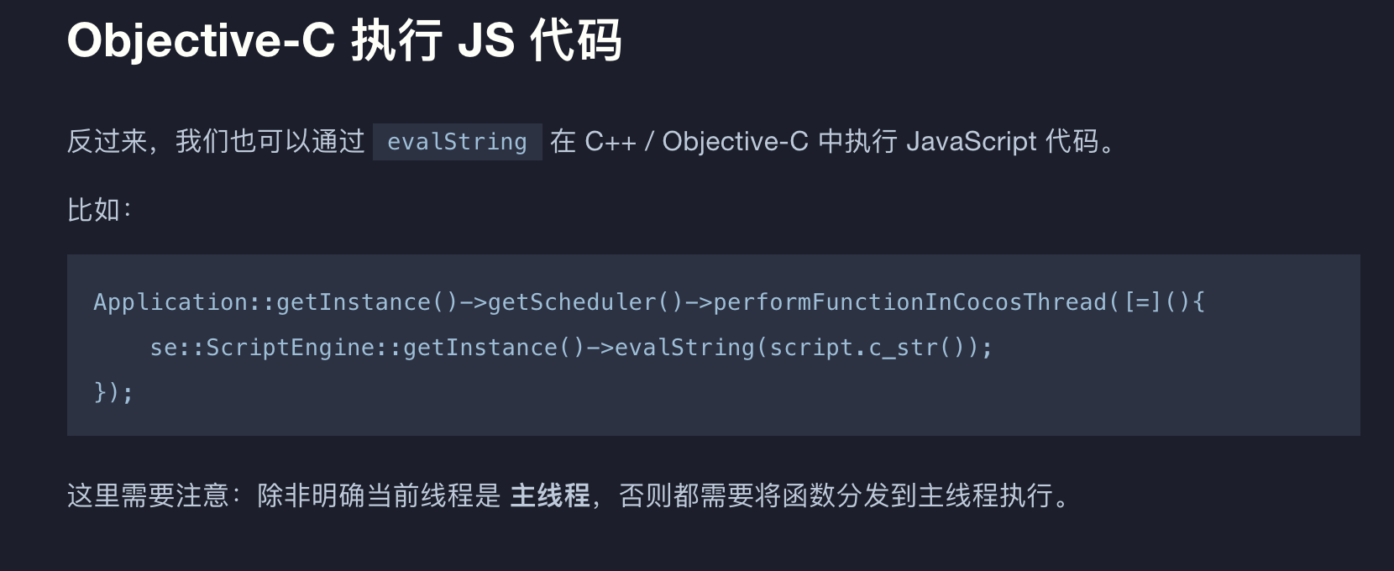
Task: Click "除非明确当前线程是" in the note
Action: (x=379, y=495)
